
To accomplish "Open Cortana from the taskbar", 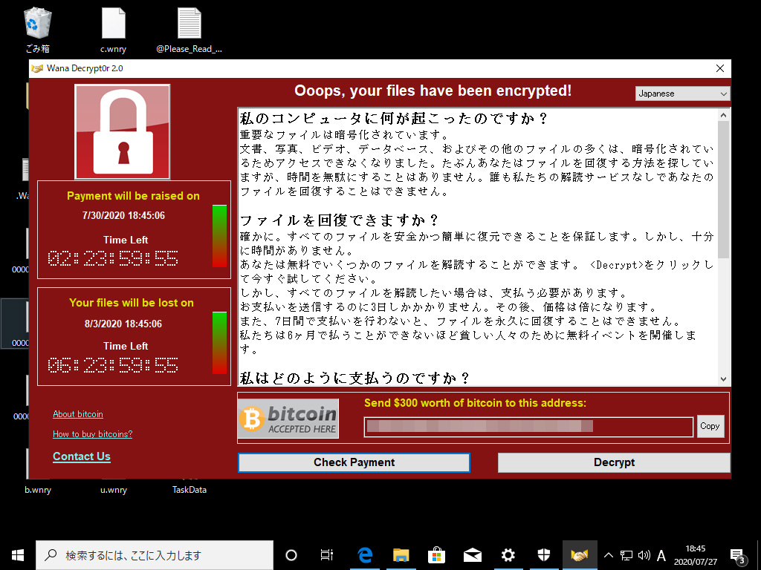I will [x=291, y=555].
